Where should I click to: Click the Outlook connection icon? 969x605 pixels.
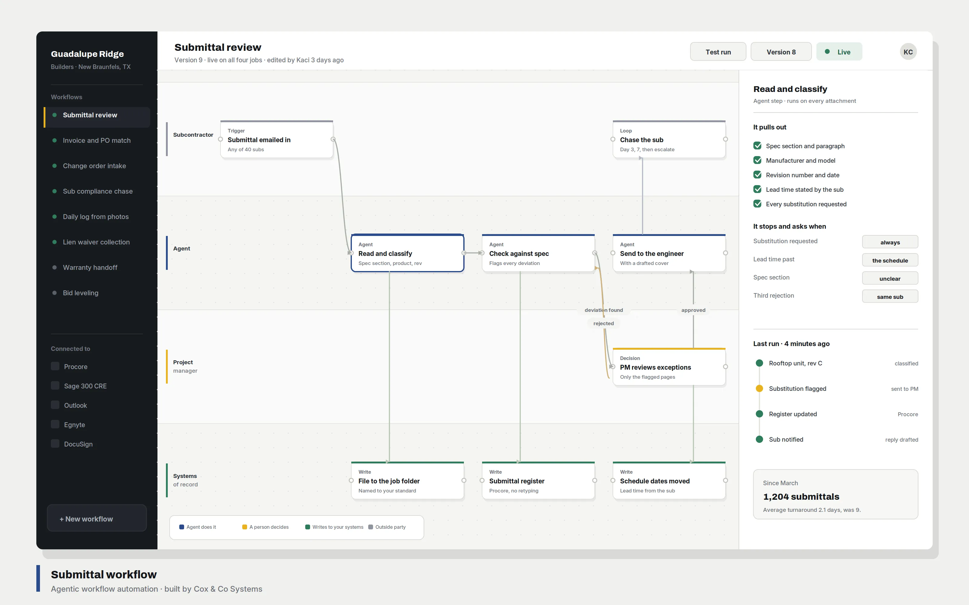[55, 405]
